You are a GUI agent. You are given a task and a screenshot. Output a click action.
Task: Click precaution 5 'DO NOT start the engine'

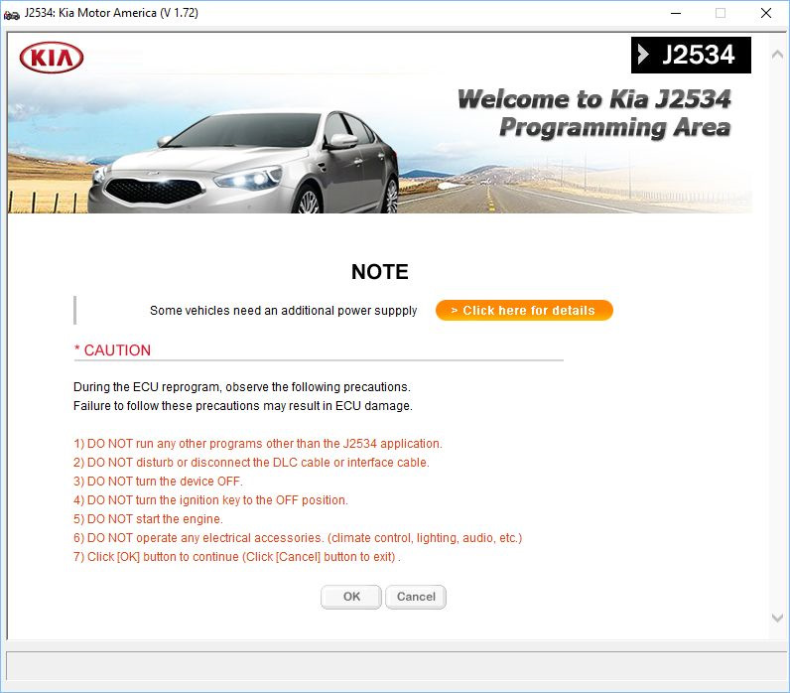tap(148, 519)
